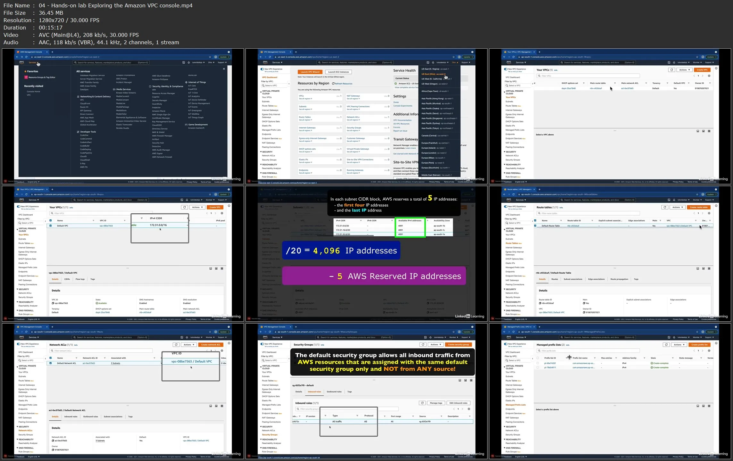Open Outbound rules tab in Security Groups frame
733x461 pixels.
[x=334, y=392]
